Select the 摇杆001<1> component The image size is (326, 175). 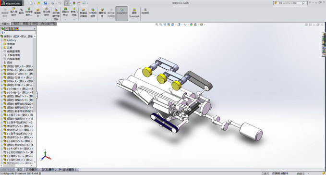coord(20,160)
